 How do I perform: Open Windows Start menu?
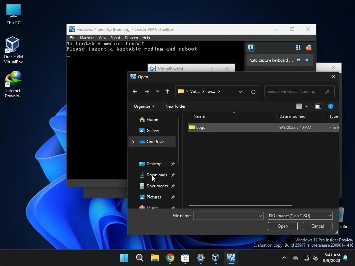124,258
